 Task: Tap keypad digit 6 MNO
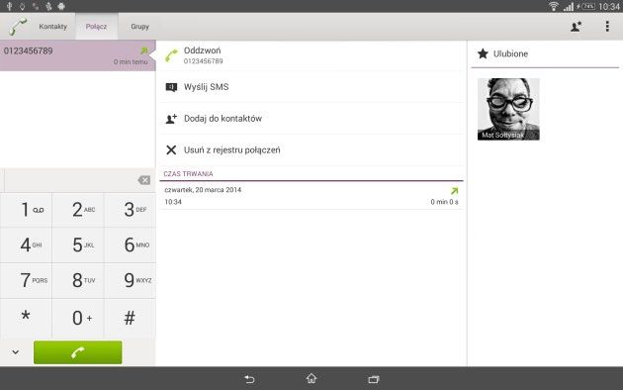pyautogui.click(x=131, y=244)
